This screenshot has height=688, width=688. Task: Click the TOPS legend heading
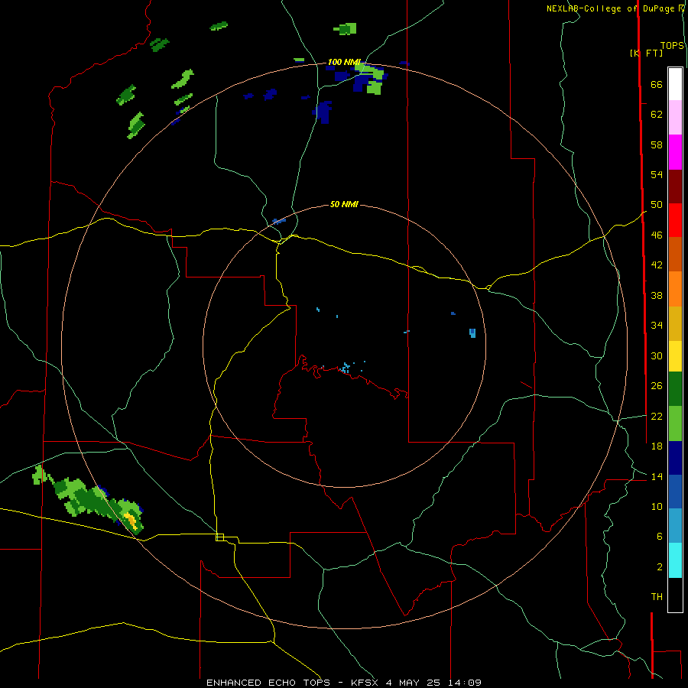pyautogui.click(x=672, y=45)
